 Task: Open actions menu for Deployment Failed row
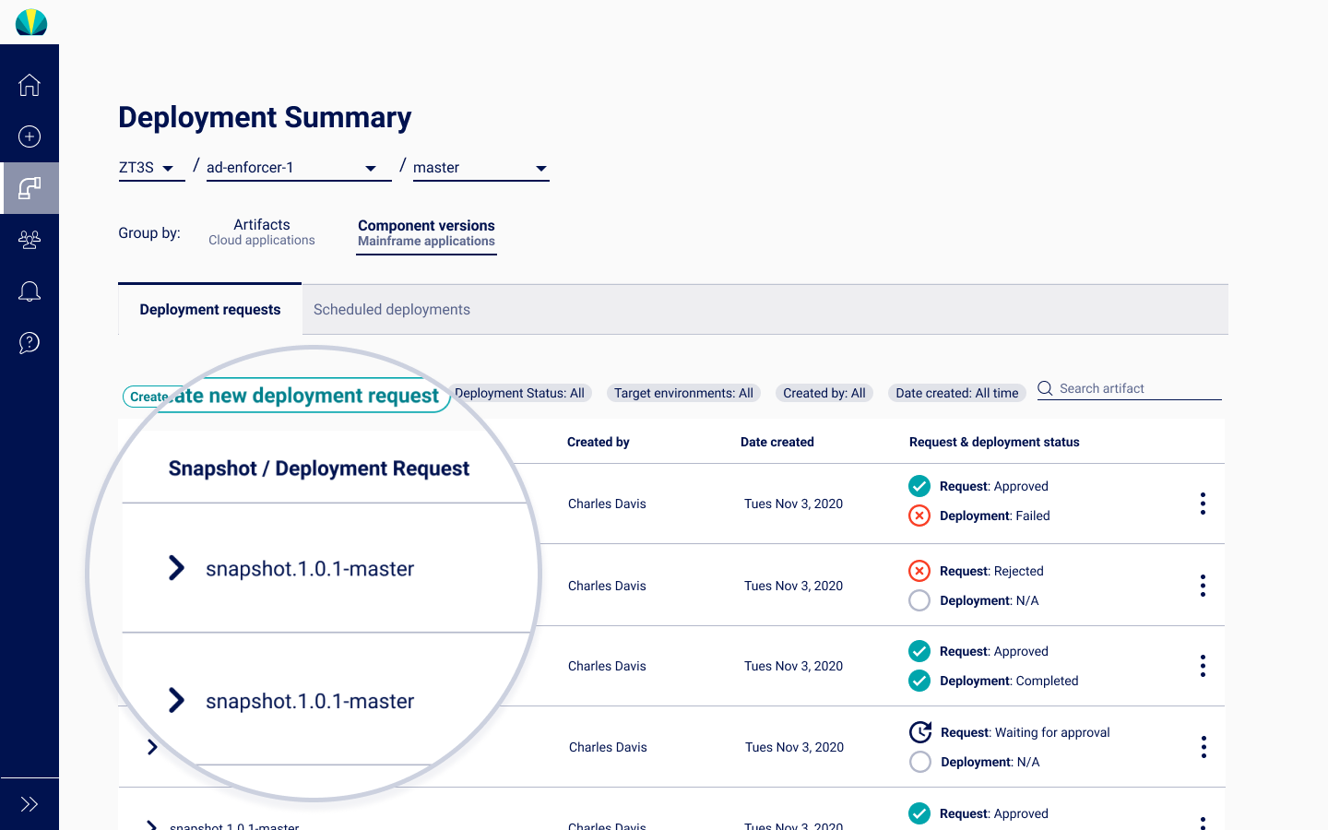[1203, 504]
